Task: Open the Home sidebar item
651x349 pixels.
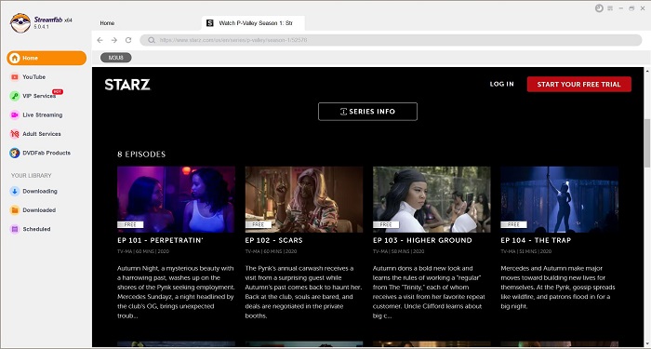Action: click(x=46, y=58)
